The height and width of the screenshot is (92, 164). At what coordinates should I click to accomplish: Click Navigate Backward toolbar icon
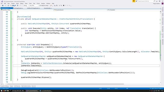tap(3, 6)
